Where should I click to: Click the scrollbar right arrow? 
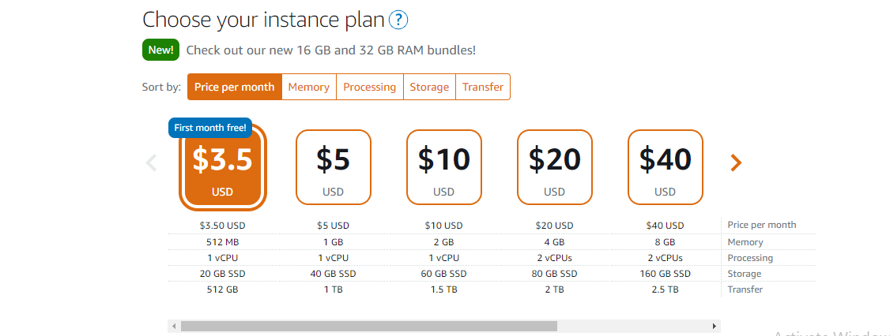tap(715, 326)
